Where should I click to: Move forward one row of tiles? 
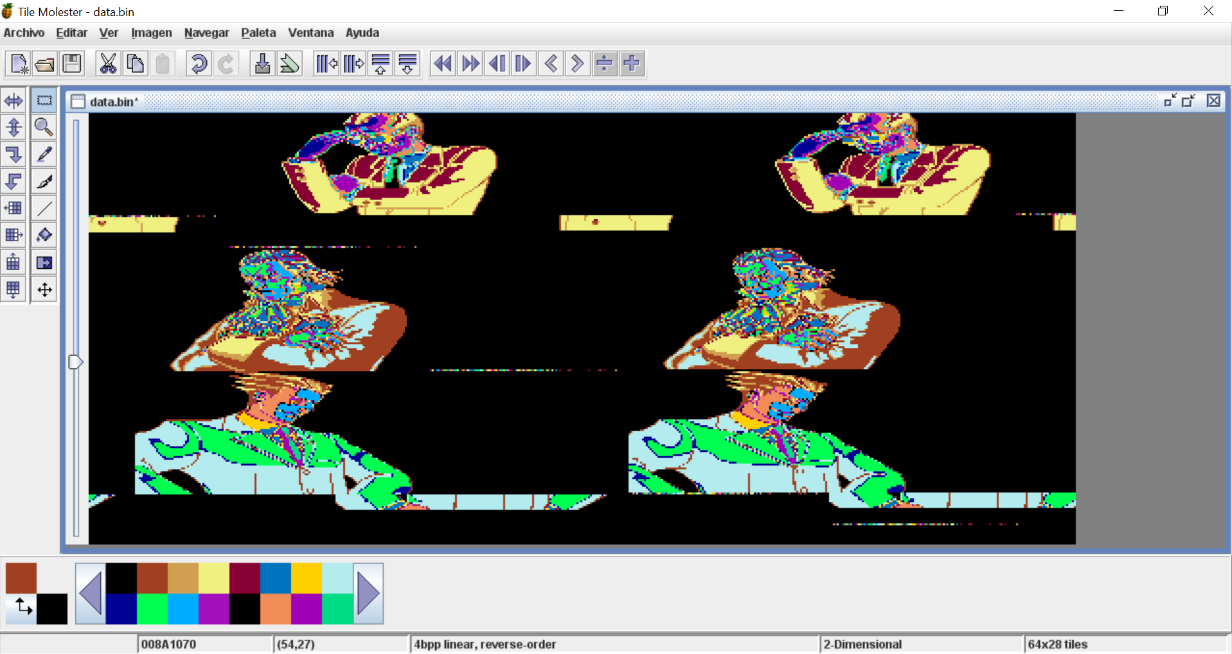pos(524,64)
